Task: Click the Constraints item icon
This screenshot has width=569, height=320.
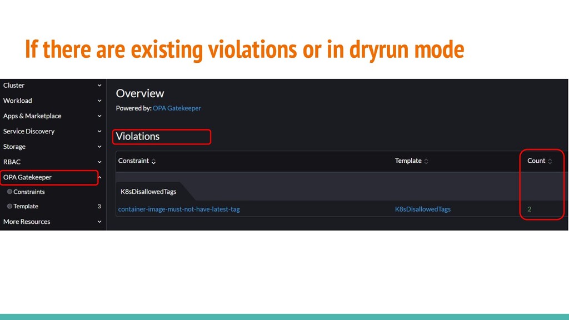Action: [x=10, y=192]
